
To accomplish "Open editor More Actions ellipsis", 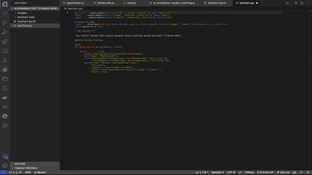I will pos(308,3).
